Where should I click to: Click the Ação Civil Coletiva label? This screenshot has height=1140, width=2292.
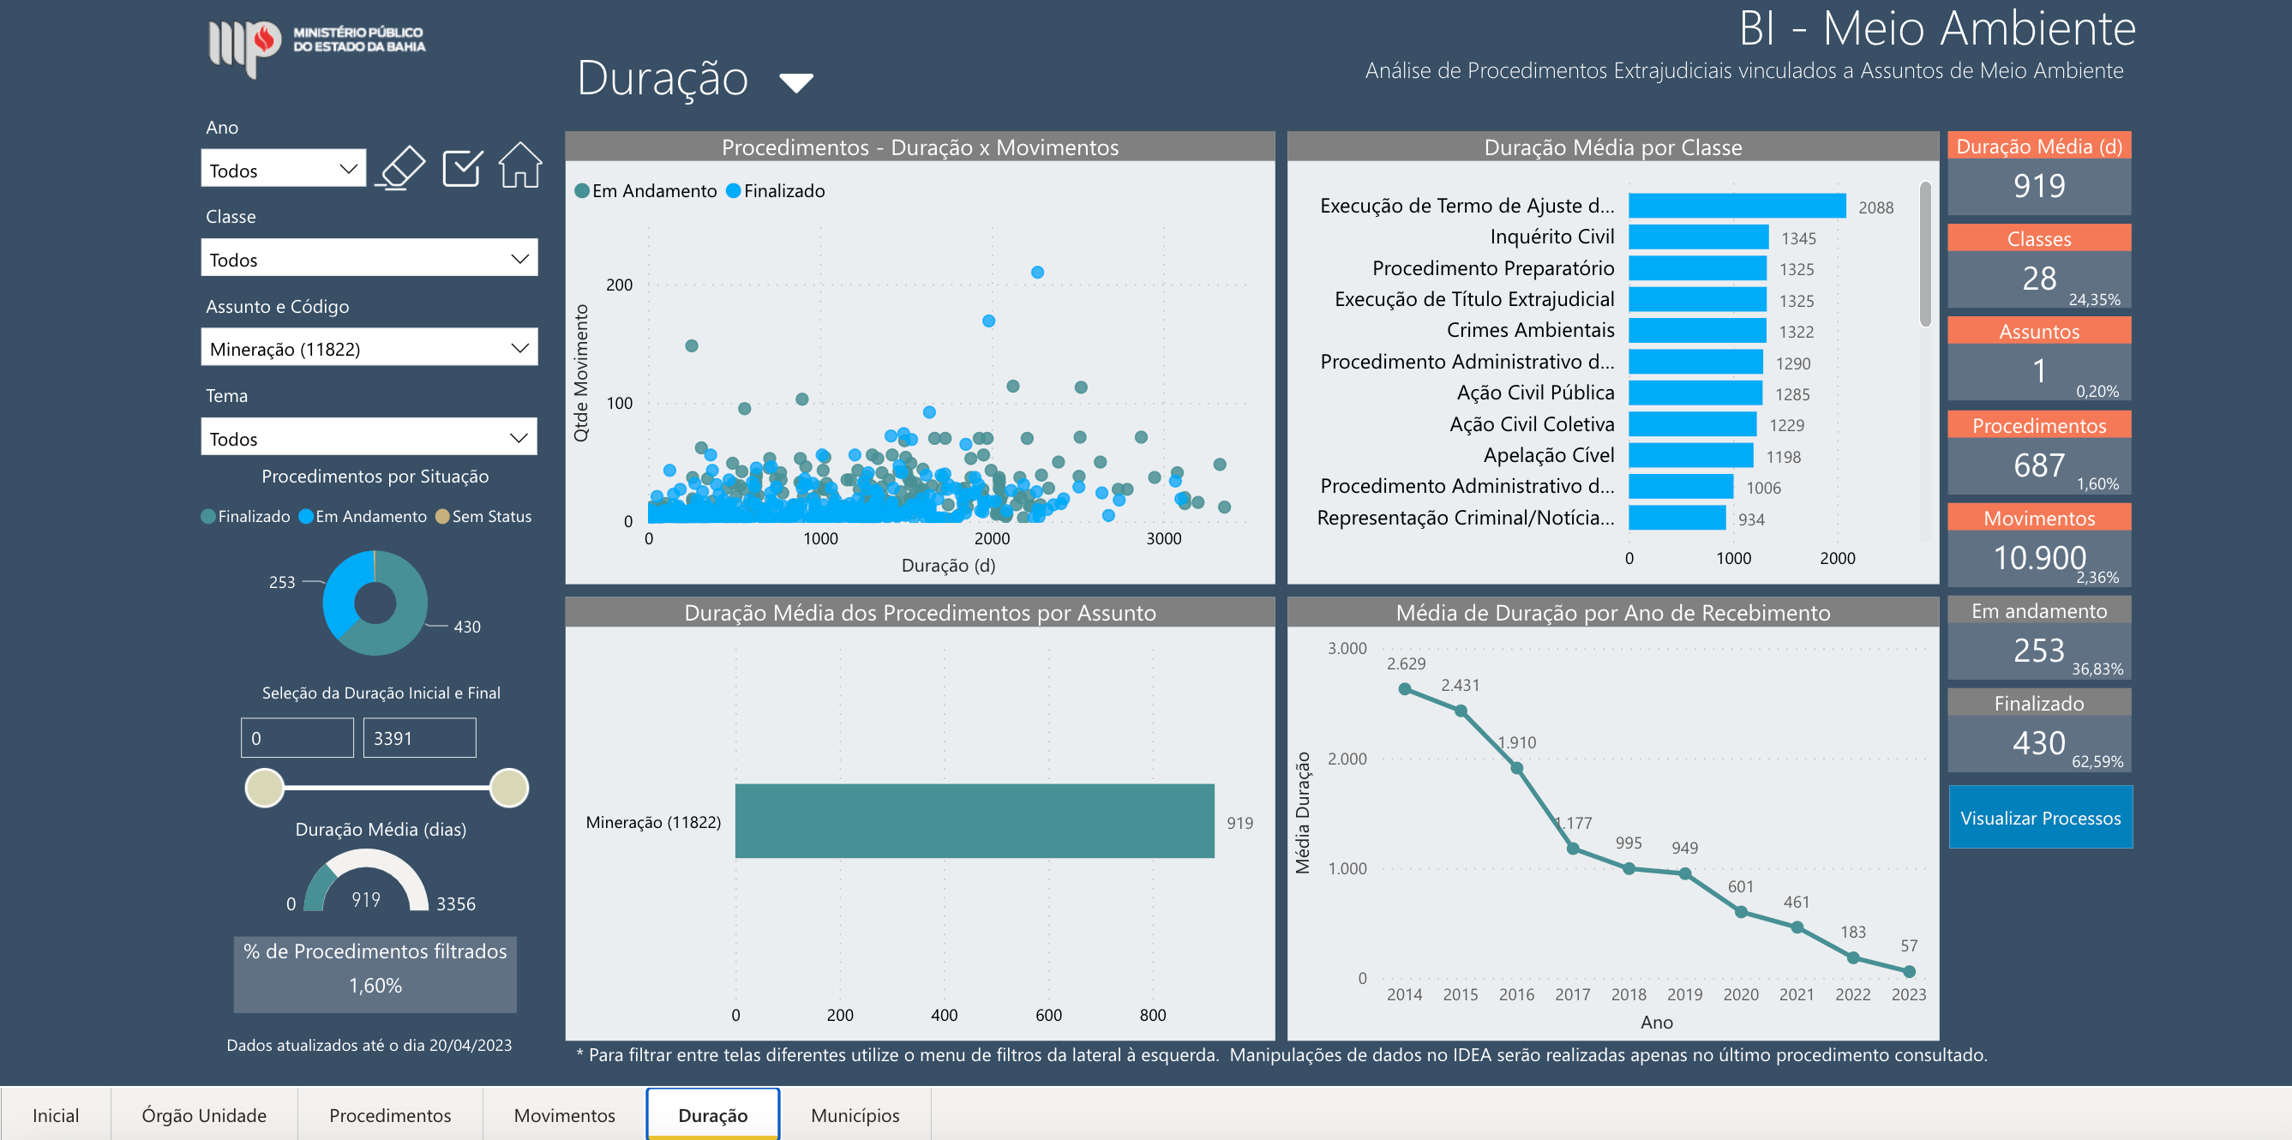1531,424
